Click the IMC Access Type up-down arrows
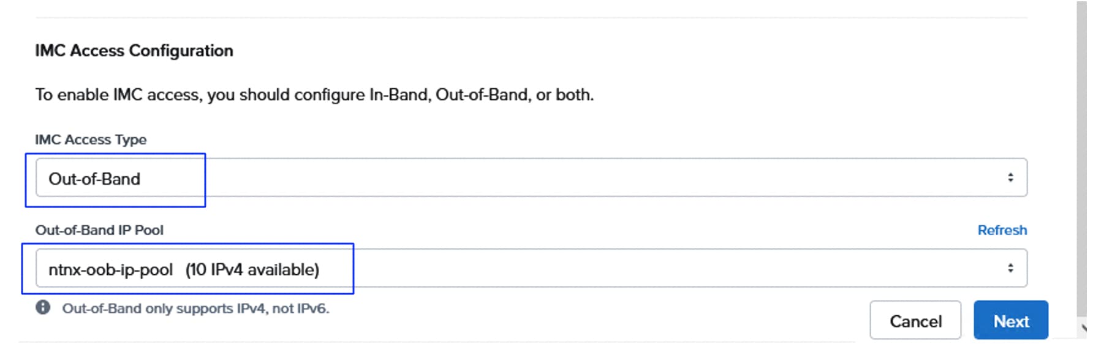The width and height of the screenshot is (1093, 344). pyautogui.click(x=1010, y=178)
